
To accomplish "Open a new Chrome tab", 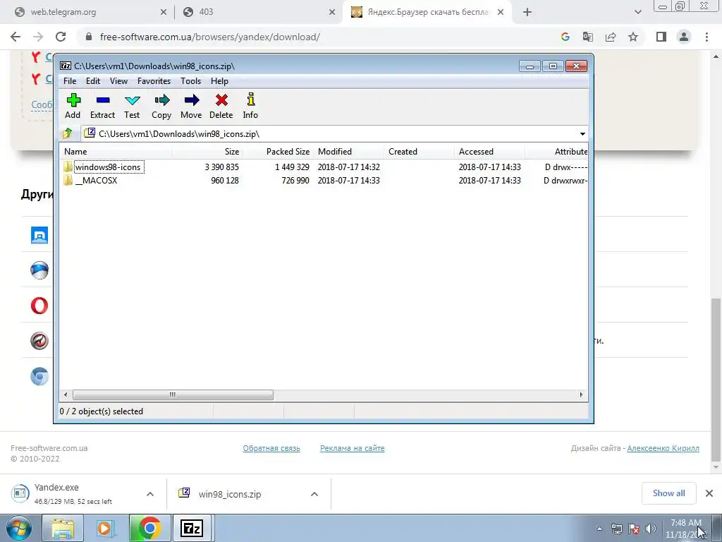I will point(527,12).
